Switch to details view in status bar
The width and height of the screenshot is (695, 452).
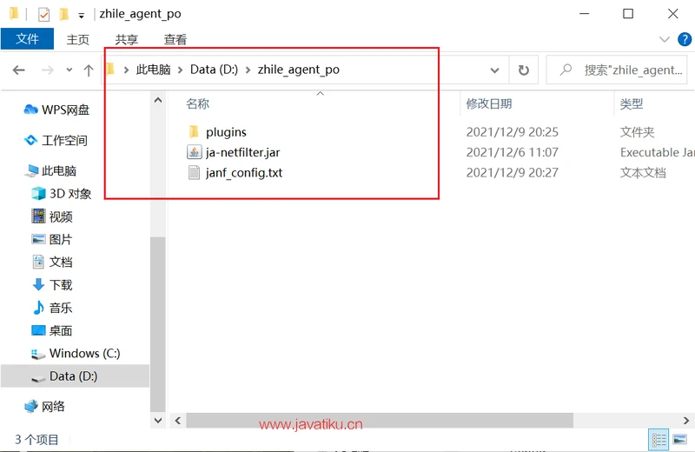point(659,440)
